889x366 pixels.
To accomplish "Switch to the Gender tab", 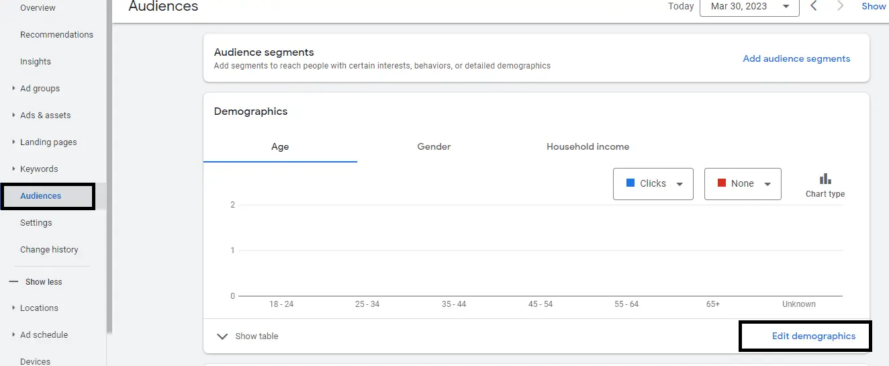I will pos(434,146).
